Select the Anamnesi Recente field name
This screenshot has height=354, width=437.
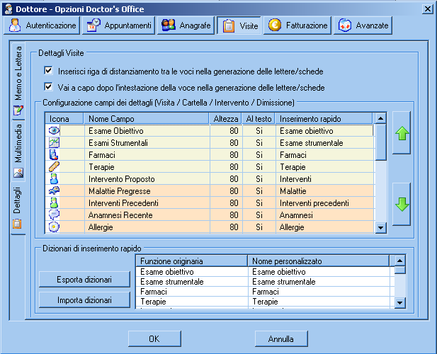[147, 215]
